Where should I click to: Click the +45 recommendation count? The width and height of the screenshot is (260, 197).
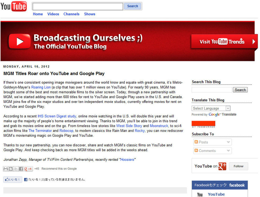pos(37,169)
